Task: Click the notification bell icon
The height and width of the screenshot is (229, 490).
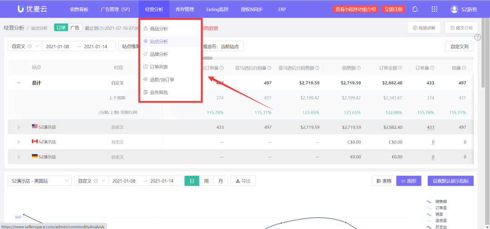Action: click(x=415, y=9)
